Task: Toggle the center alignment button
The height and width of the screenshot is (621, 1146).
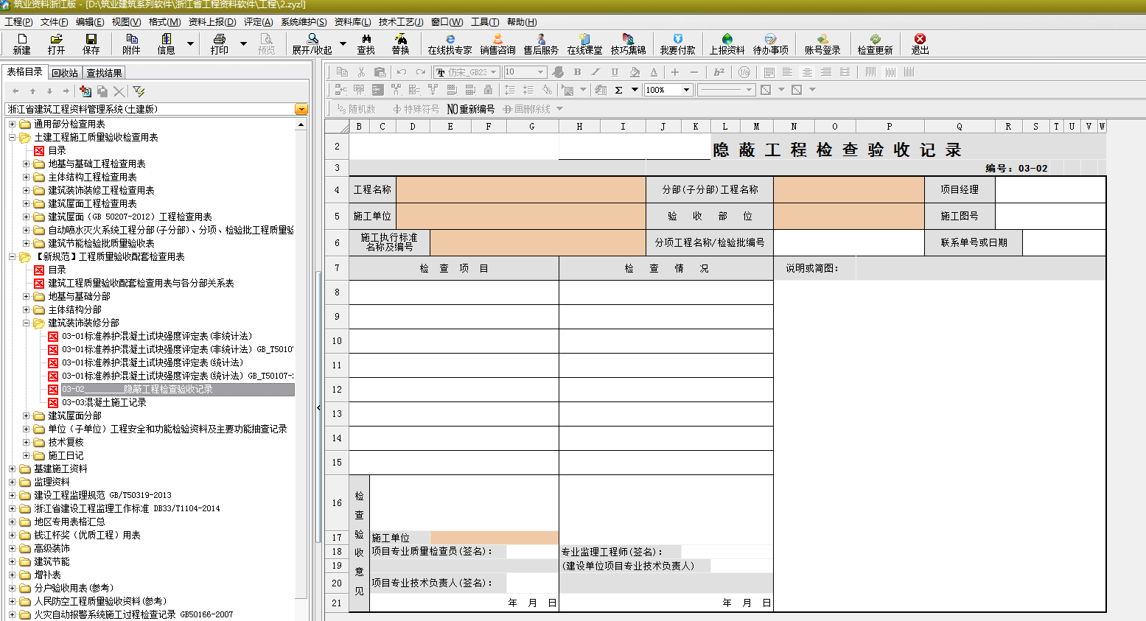Action: pos(807,72)
